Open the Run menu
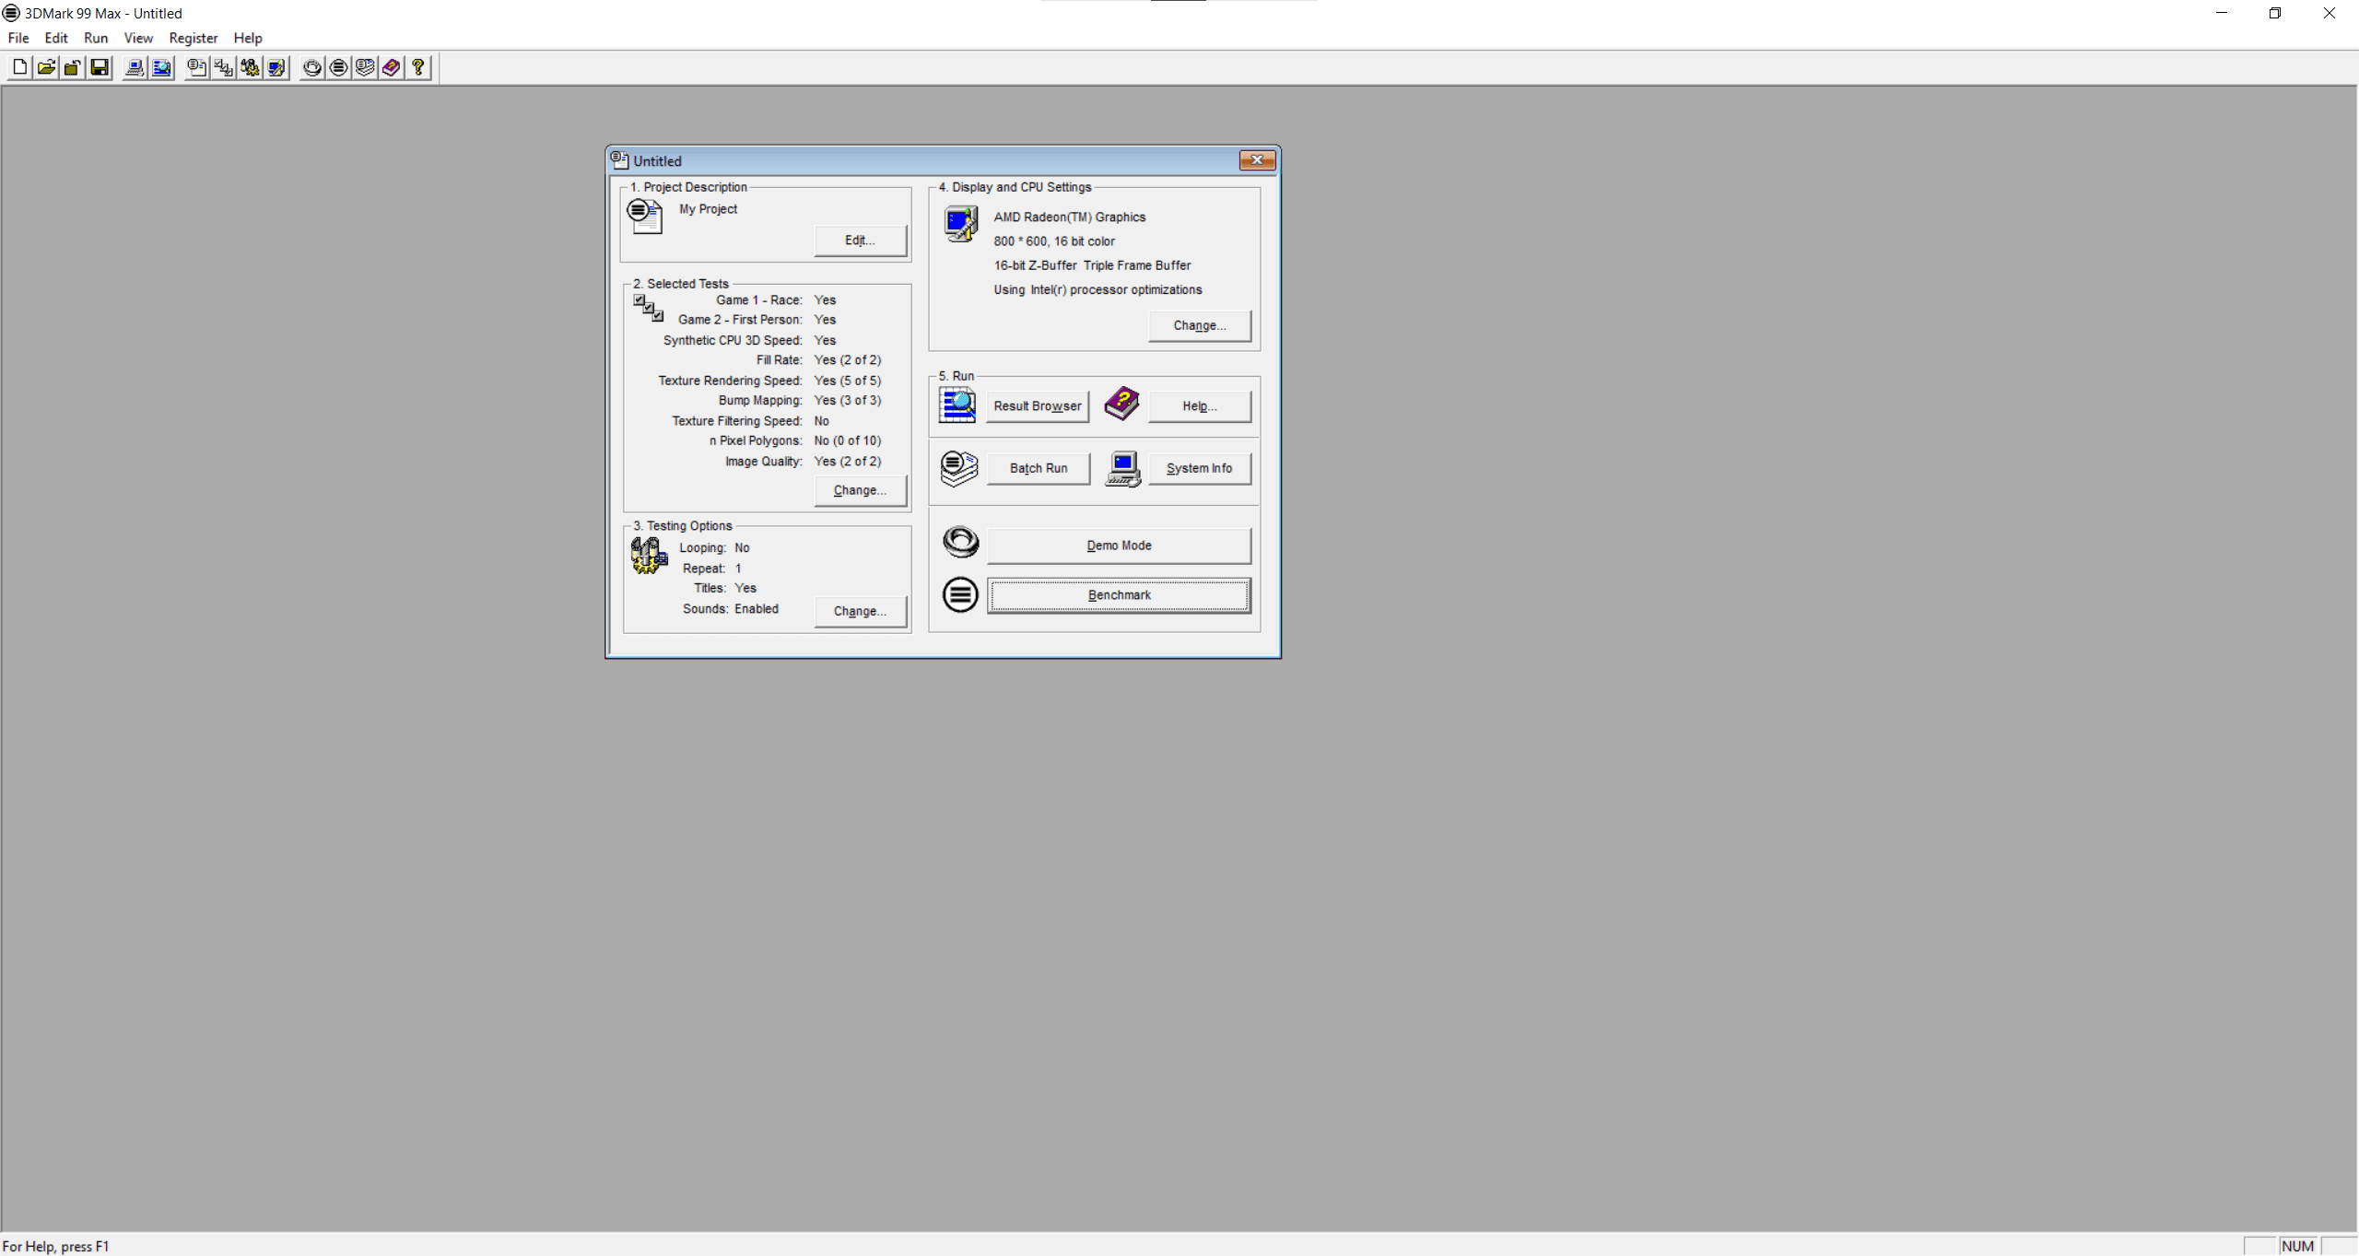The height and width of the screenshot is (1256, 2359). [x=96, y=38]
